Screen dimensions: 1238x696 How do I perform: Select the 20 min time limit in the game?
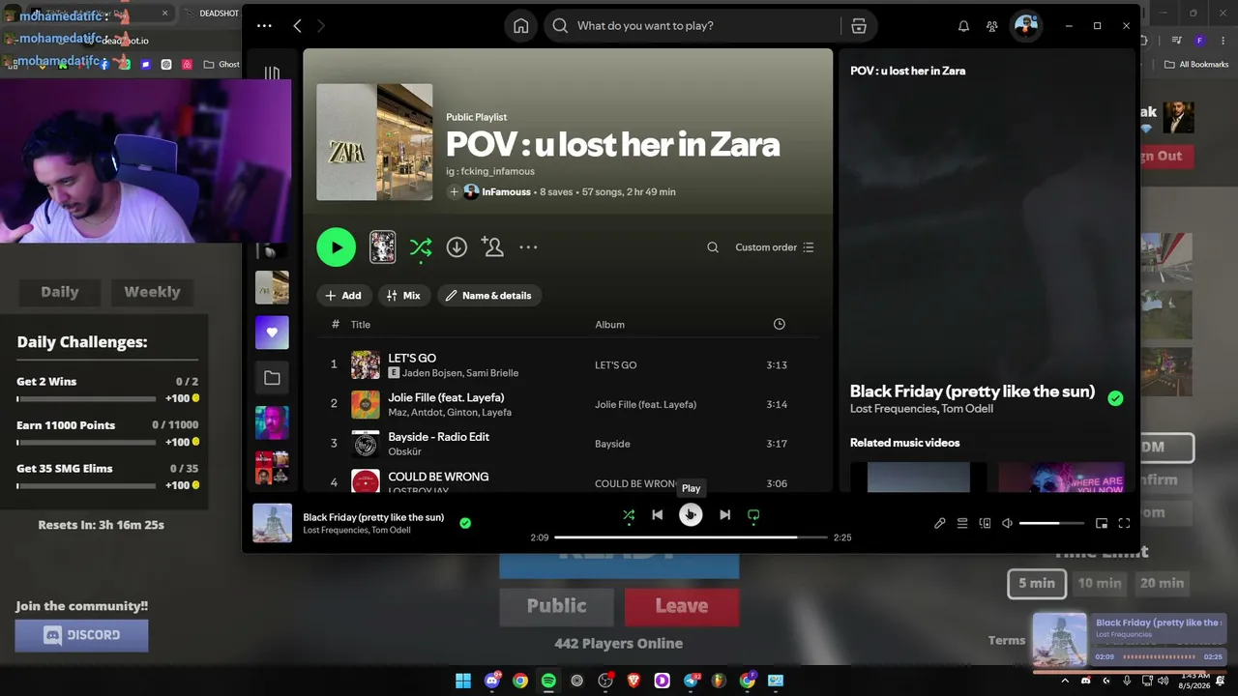[1162, 584]
